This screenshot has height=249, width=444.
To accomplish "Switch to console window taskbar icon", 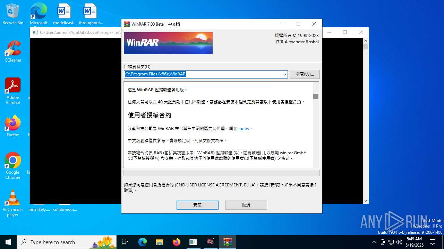I will click(x=193, y=242).
